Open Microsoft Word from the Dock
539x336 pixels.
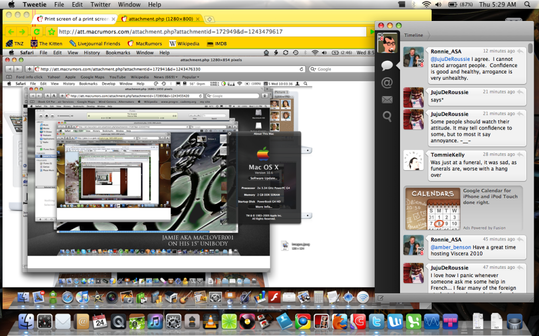pos(395,322)
